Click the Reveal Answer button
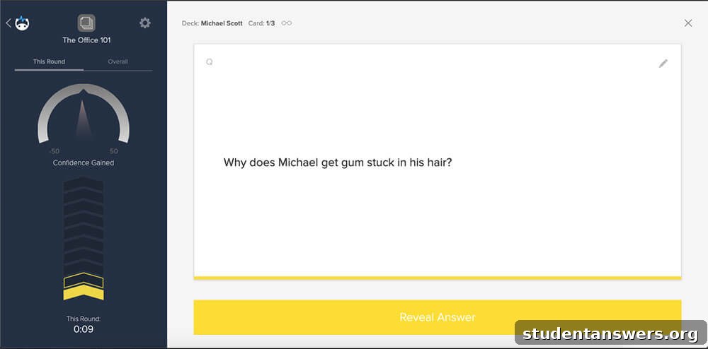708x349 pixels. pos(437,317)
